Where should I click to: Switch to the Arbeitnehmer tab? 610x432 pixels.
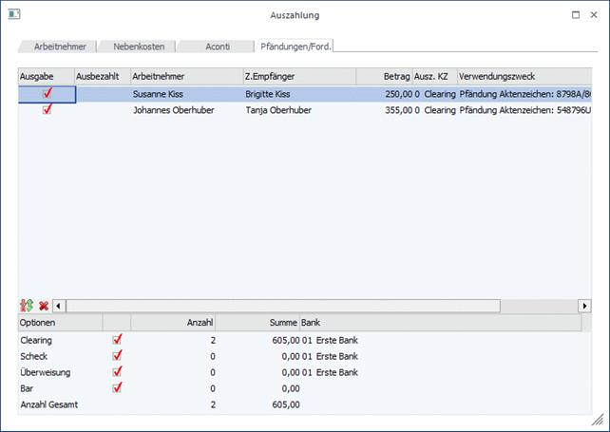60,46
